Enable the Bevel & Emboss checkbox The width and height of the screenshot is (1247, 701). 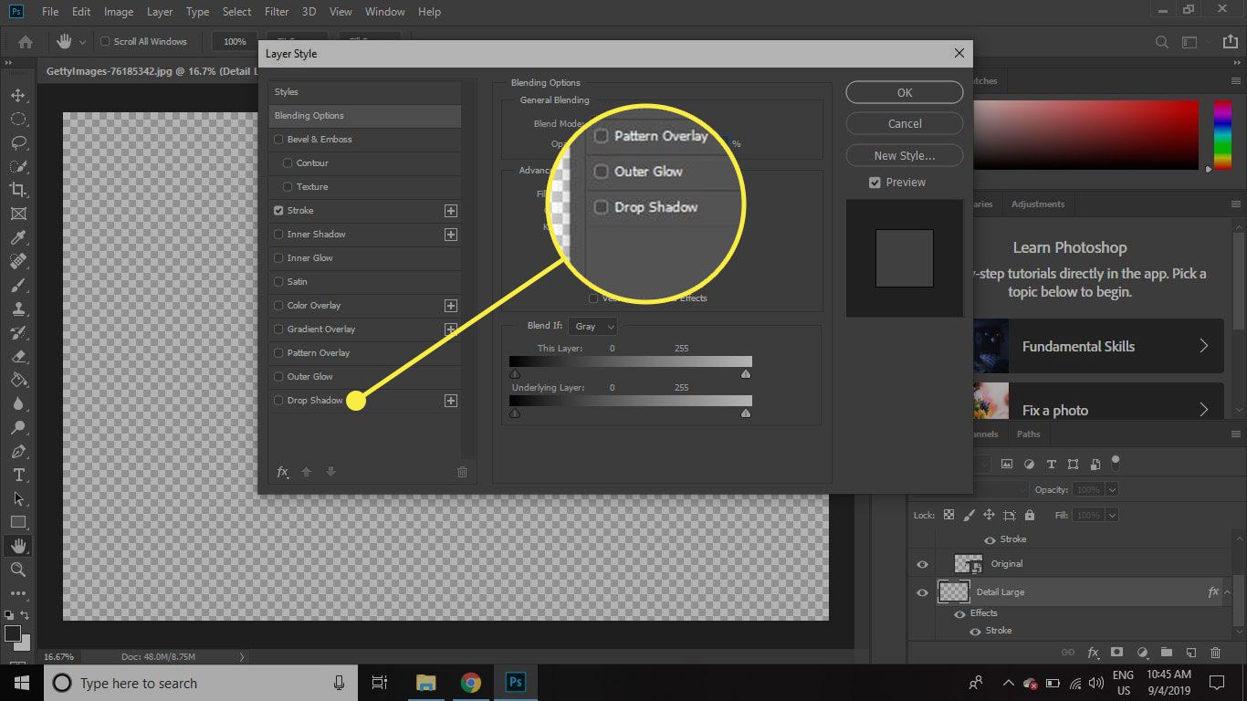point(278,140)
